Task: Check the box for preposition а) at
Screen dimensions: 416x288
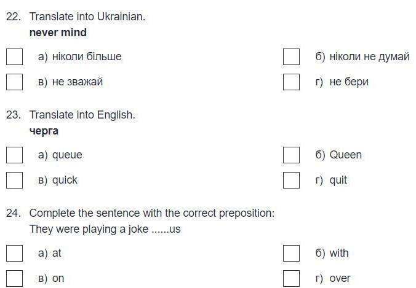Action: tap(14, 253)
